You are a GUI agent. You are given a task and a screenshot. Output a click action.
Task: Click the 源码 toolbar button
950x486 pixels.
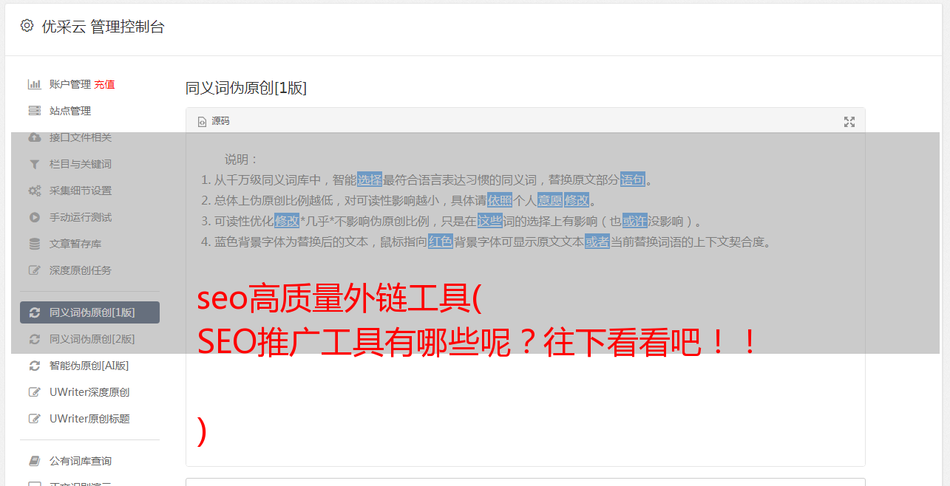[x=214, y=121]
